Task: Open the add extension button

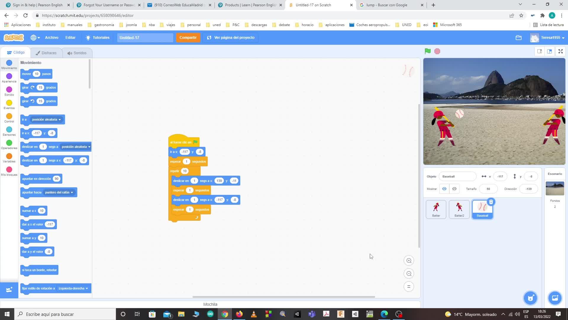Action: [9, 289]
